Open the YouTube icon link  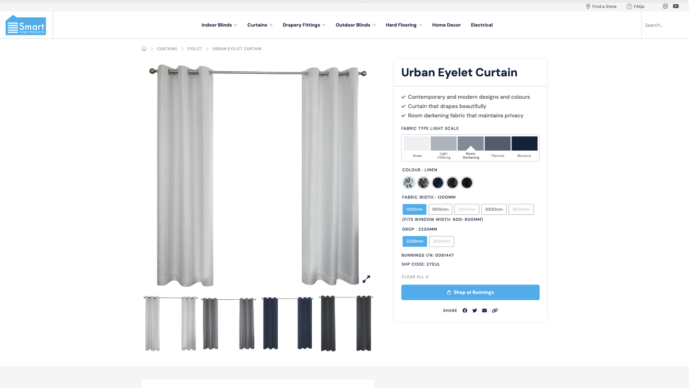676,6
